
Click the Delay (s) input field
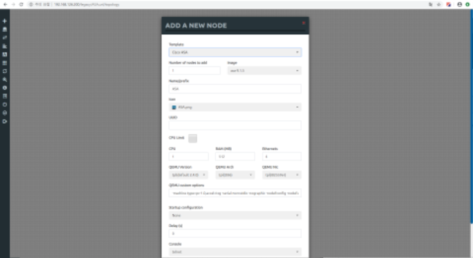(235, 234)
